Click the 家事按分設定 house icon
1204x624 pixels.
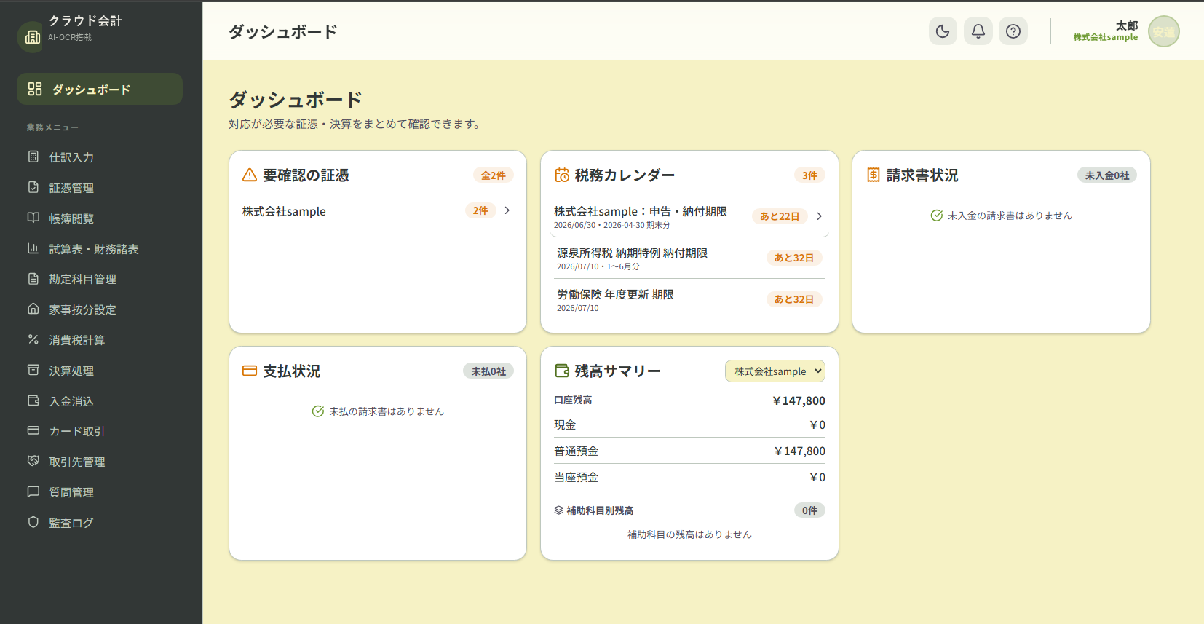tap(33, 309)
